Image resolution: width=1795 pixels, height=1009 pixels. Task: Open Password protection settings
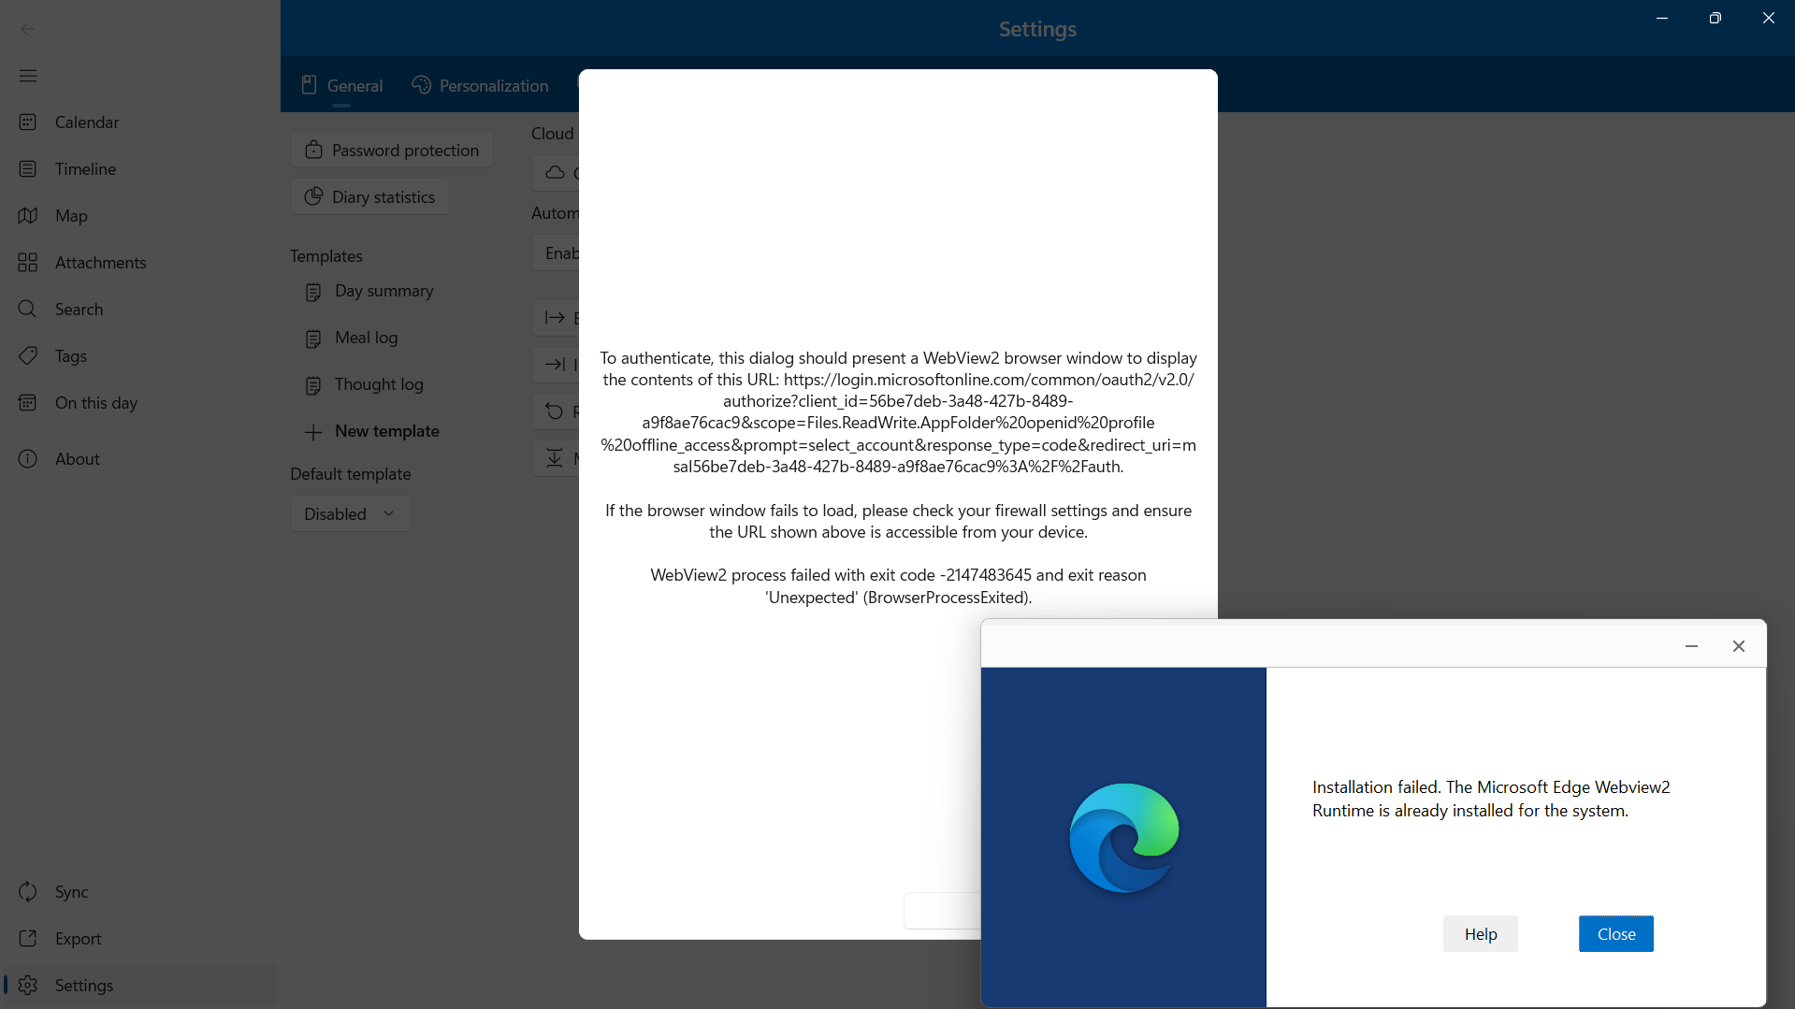pos(392,151)
